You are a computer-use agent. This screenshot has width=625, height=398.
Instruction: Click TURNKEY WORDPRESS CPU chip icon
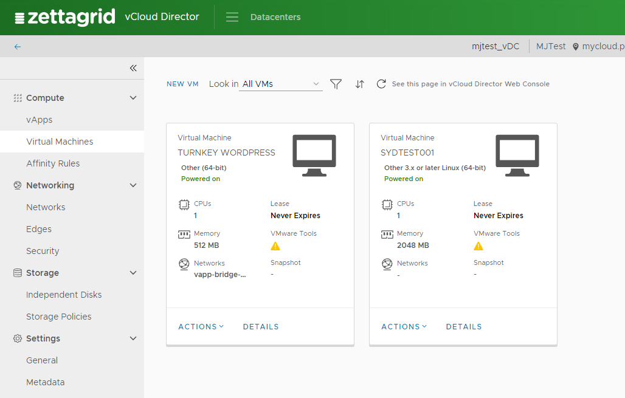click(x=184, y=205)
